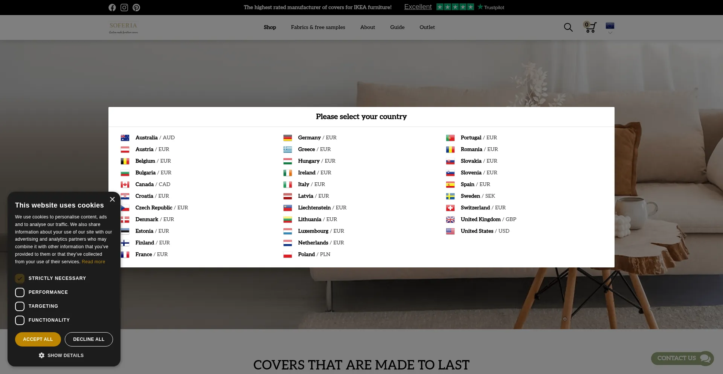Choose Hungary / EUR country
The width and height of the screenshot is (723, 374).
pos(317,161)
